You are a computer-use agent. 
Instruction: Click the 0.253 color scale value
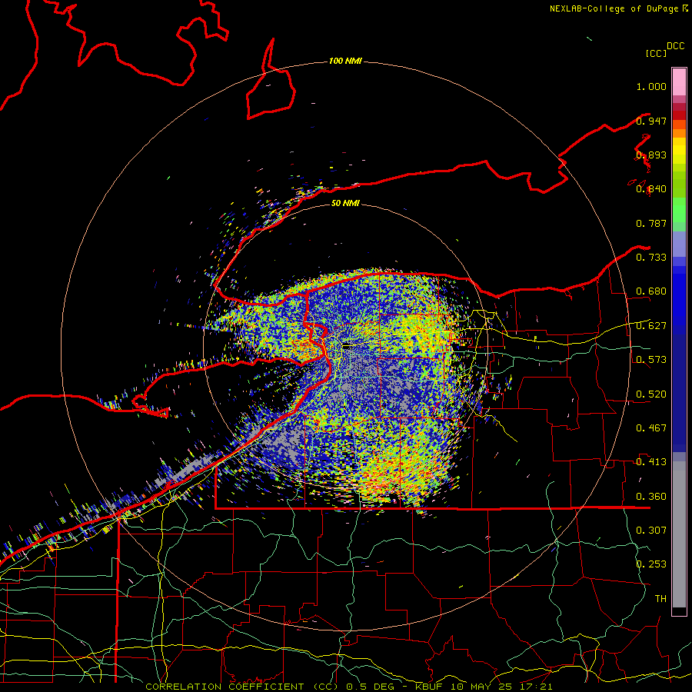click(x=651, y=564)
